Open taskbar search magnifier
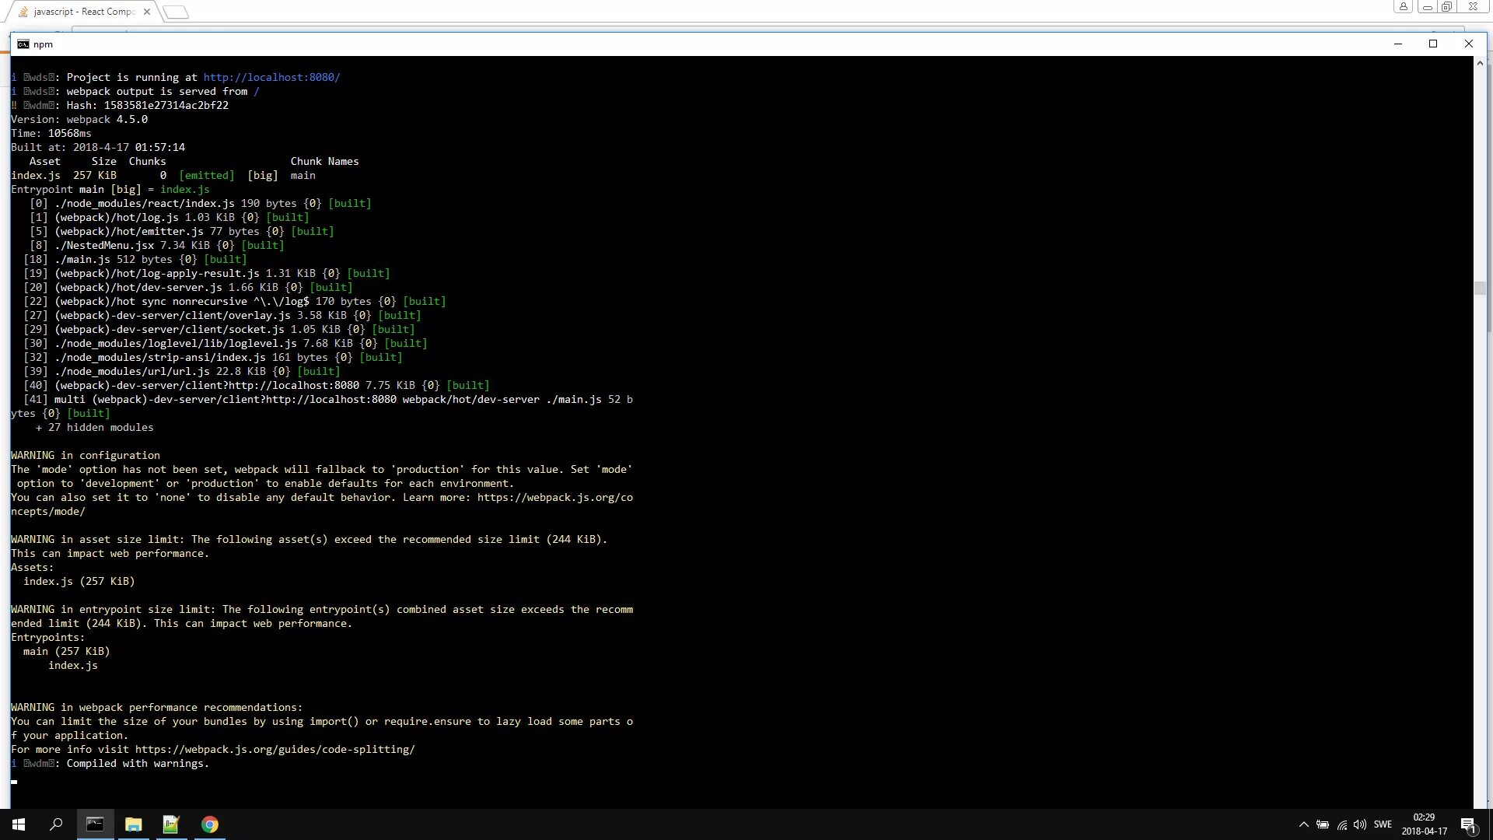Viewport: 1493px width, 840px height. [56, 824]
